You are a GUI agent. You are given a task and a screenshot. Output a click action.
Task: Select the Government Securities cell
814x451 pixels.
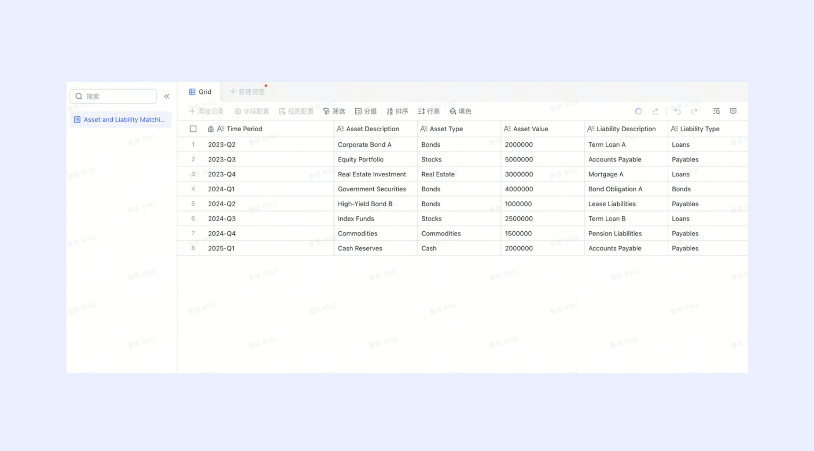pos(376,189)
